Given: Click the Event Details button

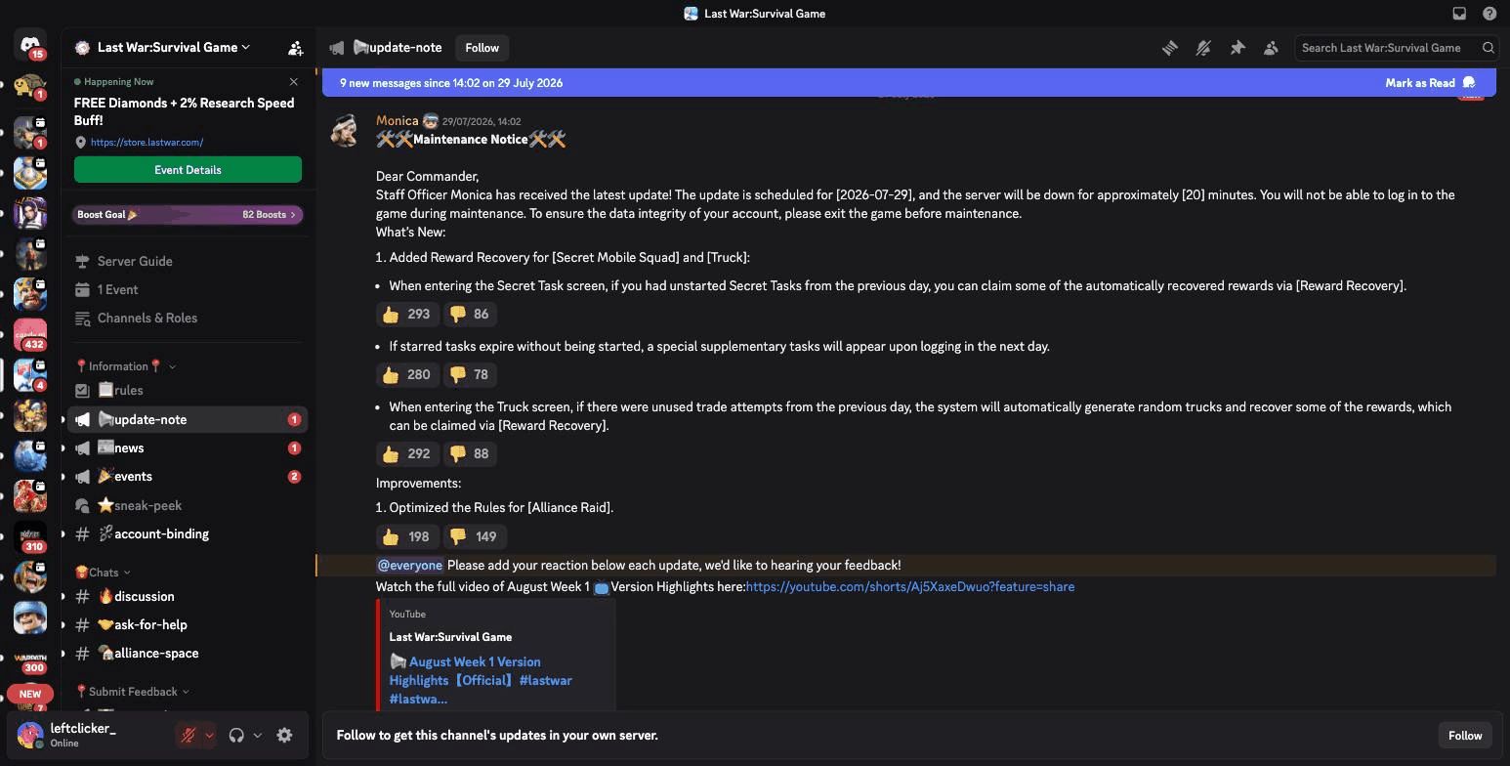Looking at the screenshot, I should 188,170.
